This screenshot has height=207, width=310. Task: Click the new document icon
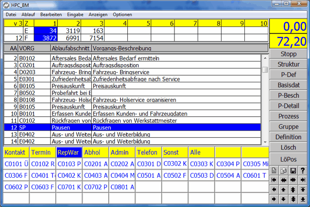point(274,170)
